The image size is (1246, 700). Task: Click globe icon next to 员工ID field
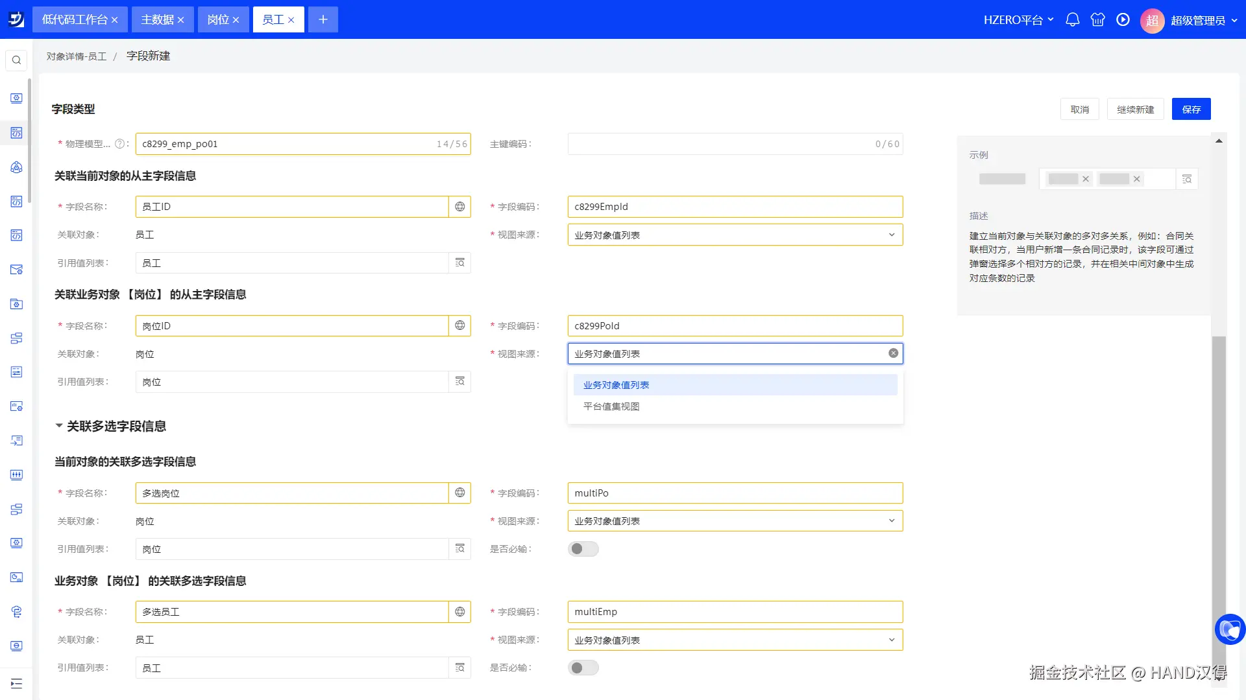click(459, 207)
